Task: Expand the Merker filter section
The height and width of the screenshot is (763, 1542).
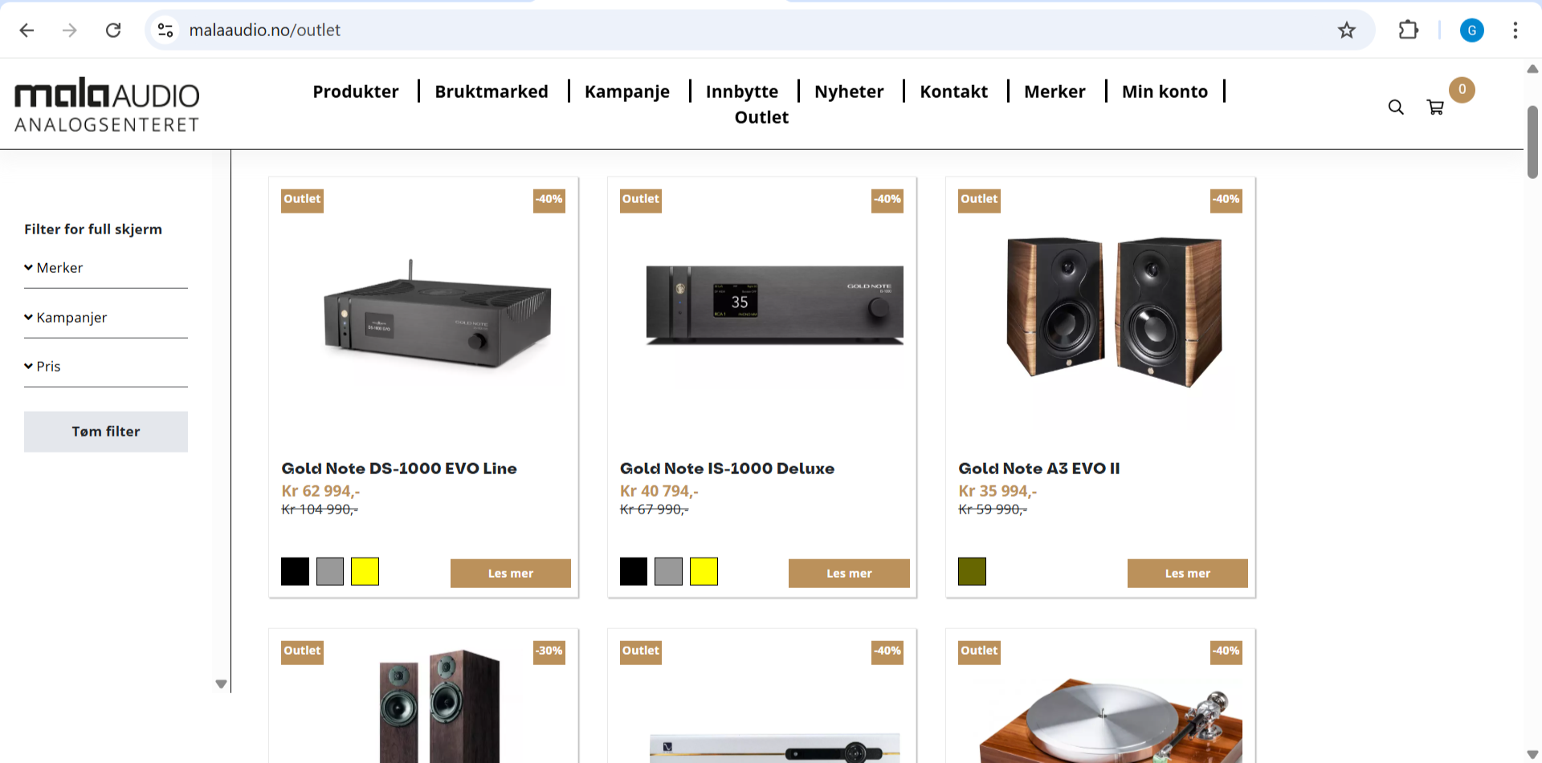Action: tap(106, 268)
